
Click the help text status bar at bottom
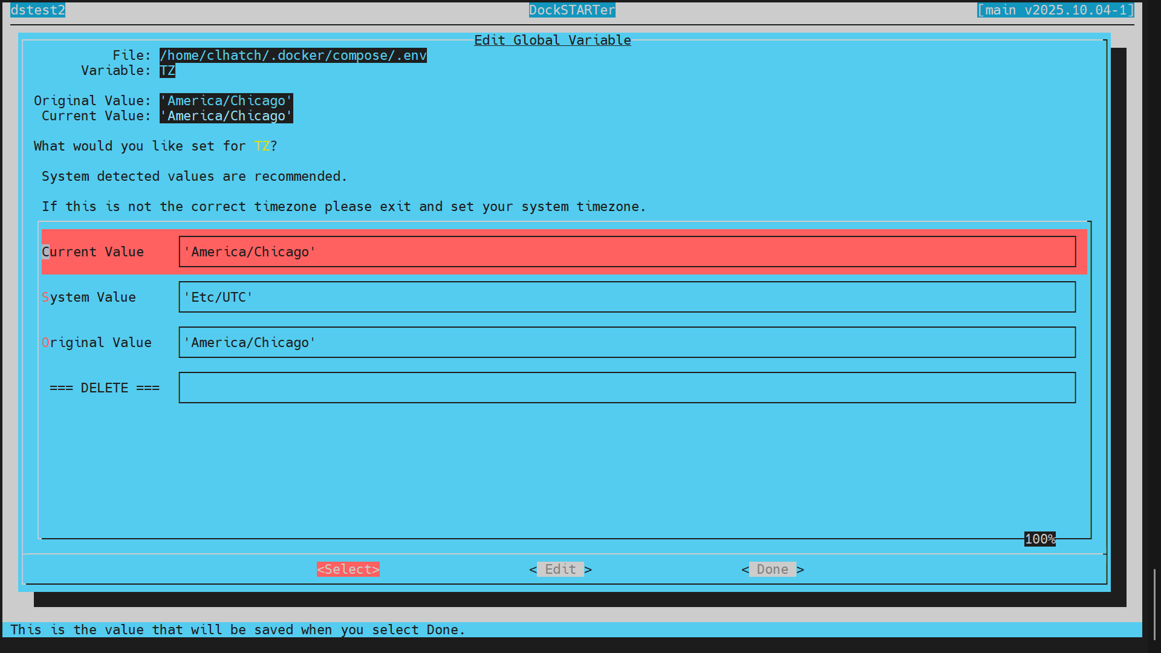tap(238, 629)
